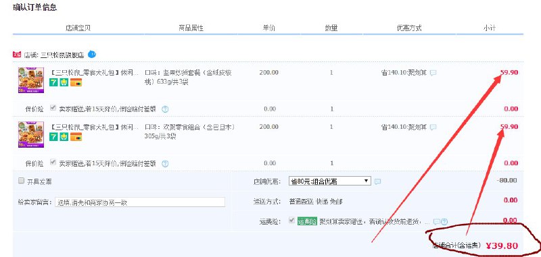This screenshot has height=257, width=541.
Task: Click the 聚划算卖家赠送 description in 运费险 row
Action: (375, 221)
